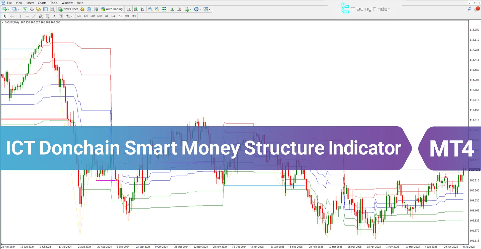Screen dimensions: 481x249
Task: Select the Vertical Line drawing tool
Action: pyautogui.click(x=20, y=16)
